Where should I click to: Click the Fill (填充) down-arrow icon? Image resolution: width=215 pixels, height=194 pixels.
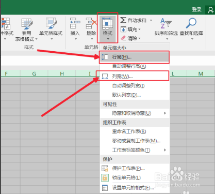(123, 29)
